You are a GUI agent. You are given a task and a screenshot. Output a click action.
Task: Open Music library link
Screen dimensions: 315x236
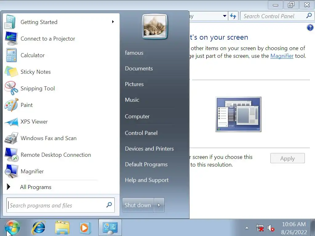(x=132, y=100)
